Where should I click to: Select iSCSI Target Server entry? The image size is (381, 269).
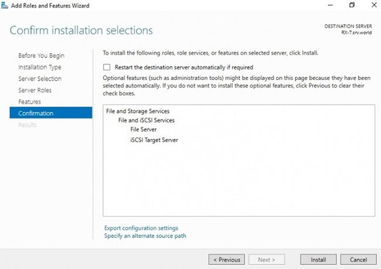point(154,140)
